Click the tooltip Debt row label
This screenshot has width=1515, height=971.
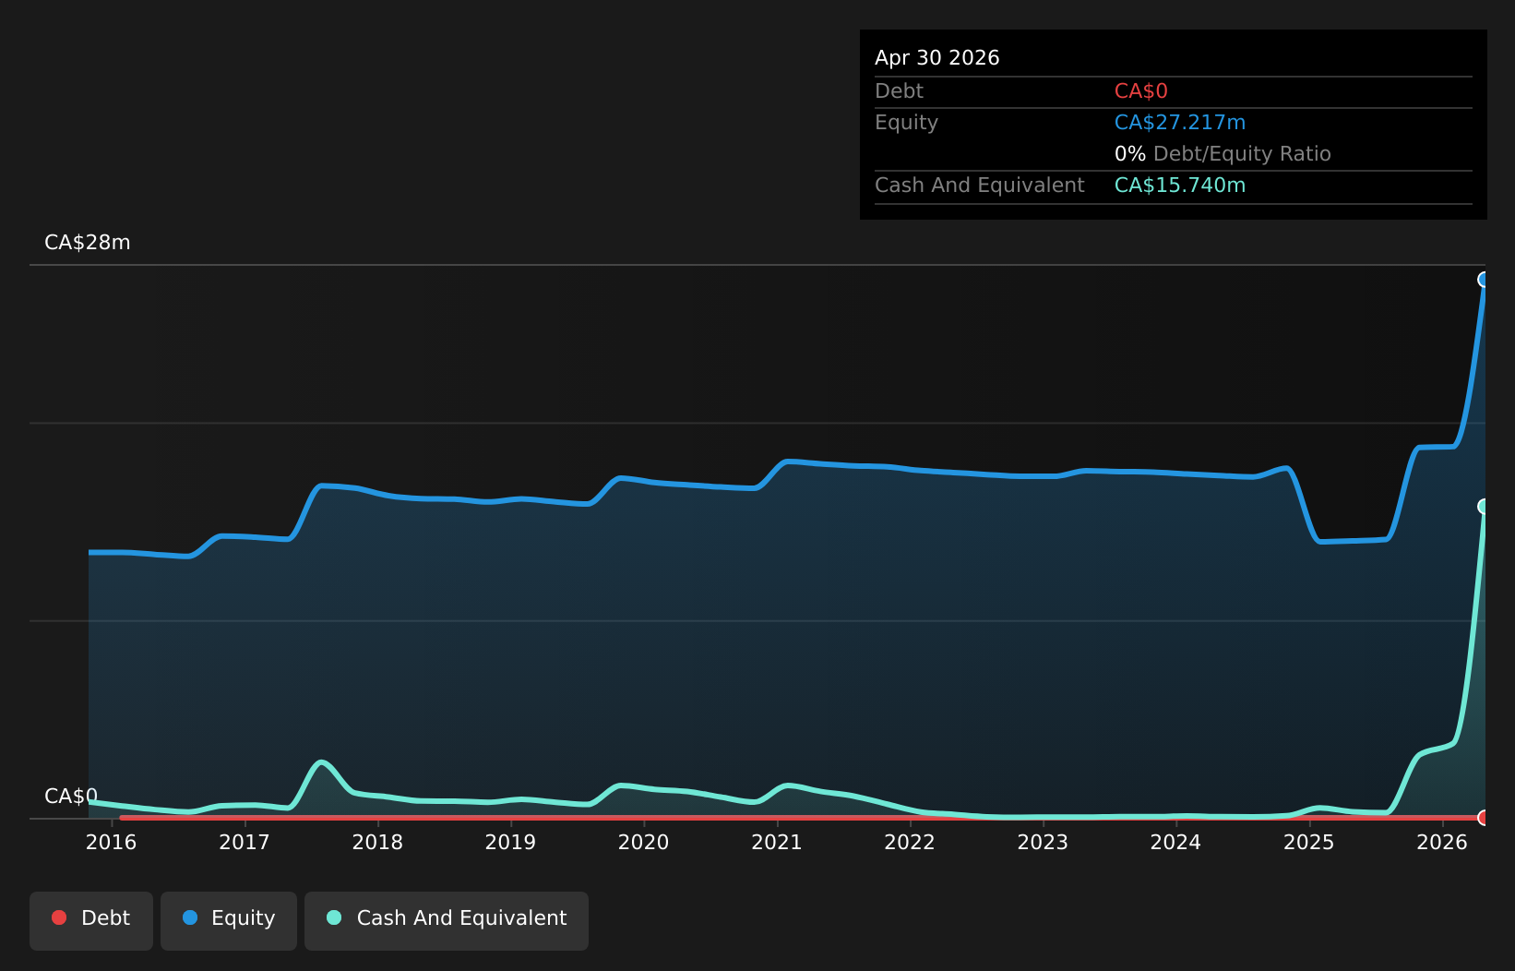[x=899, y=91]
